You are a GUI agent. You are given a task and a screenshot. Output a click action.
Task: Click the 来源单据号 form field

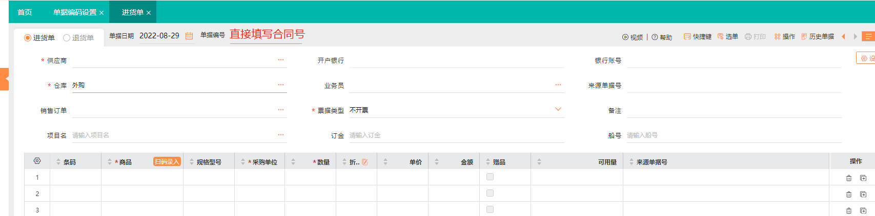734,85
